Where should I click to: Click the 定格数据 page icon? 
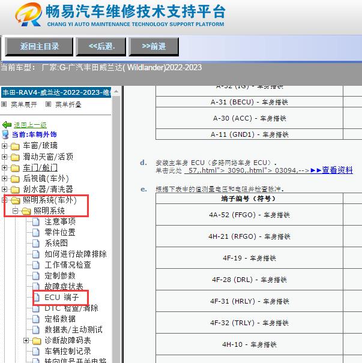click(36, 319)
